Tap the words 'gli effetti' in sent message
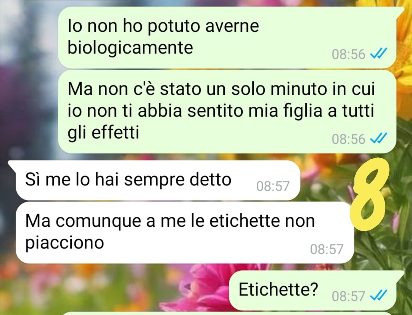The image size is (412, 315). (x=103, y=132)
